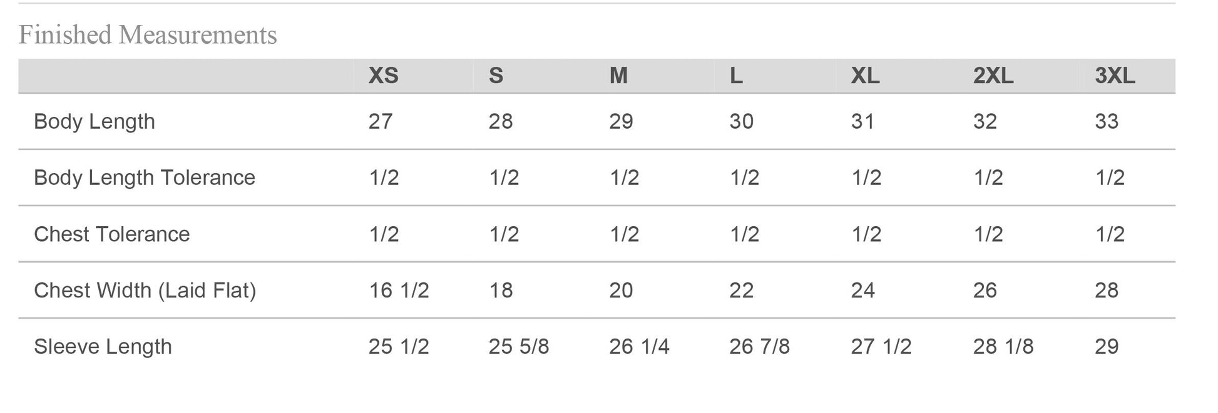Select the Chest Width (Laid Flat) label
The height and width of the screenshot is (413, 1218).
(x=145, y=291)
